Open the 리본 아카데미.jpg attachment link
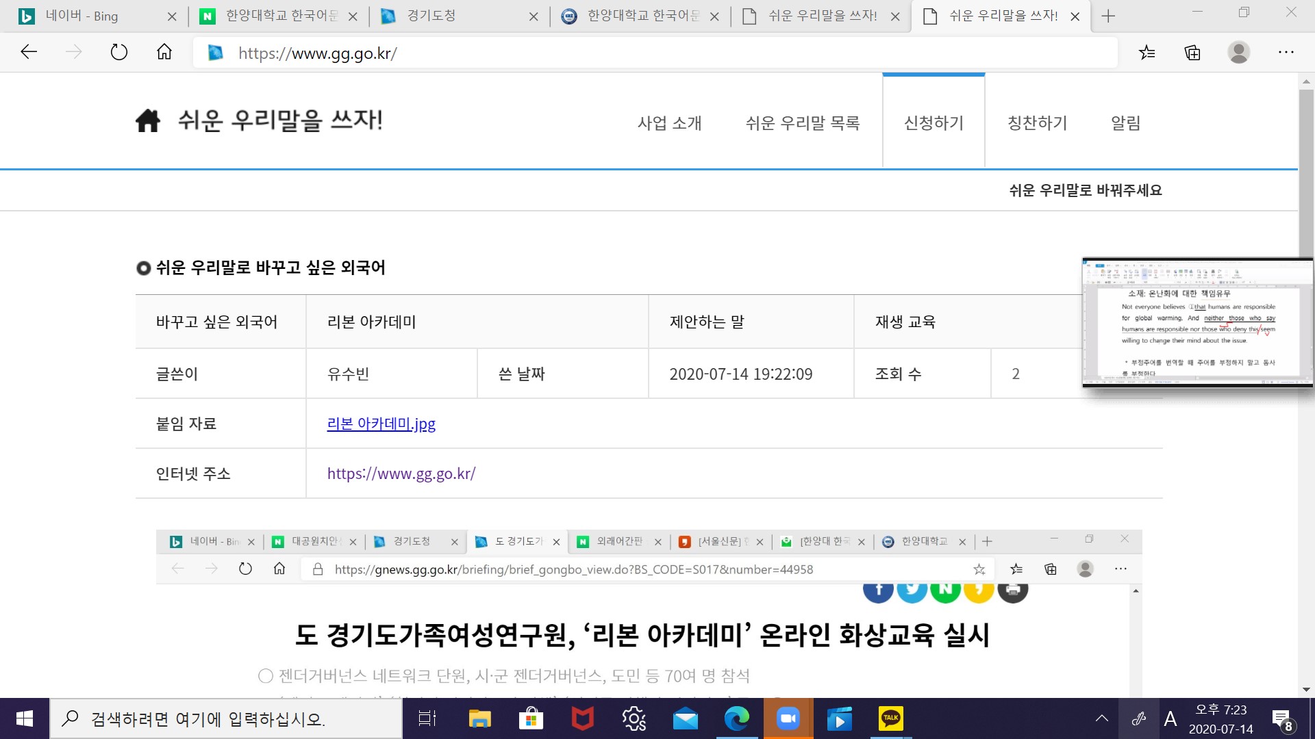This screenshot has height=739, width=1315. tap(381, 424)
